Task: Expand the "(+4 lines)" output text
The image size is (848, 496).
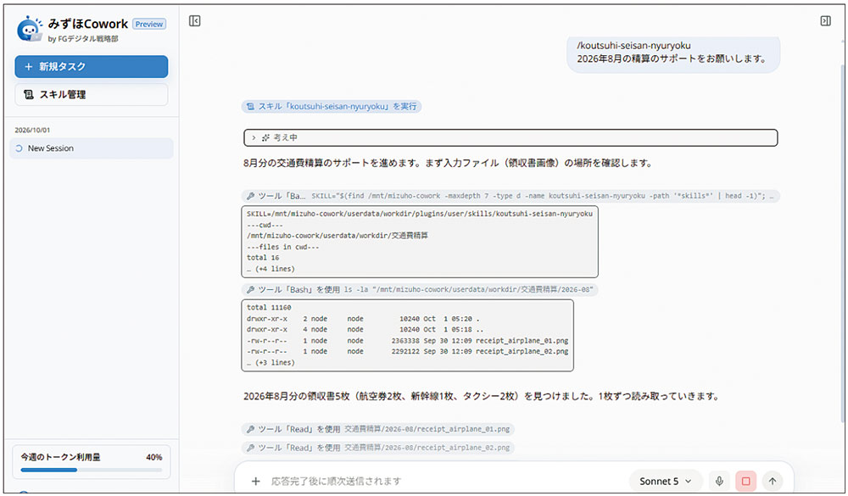Action: (x=271, y=268)
